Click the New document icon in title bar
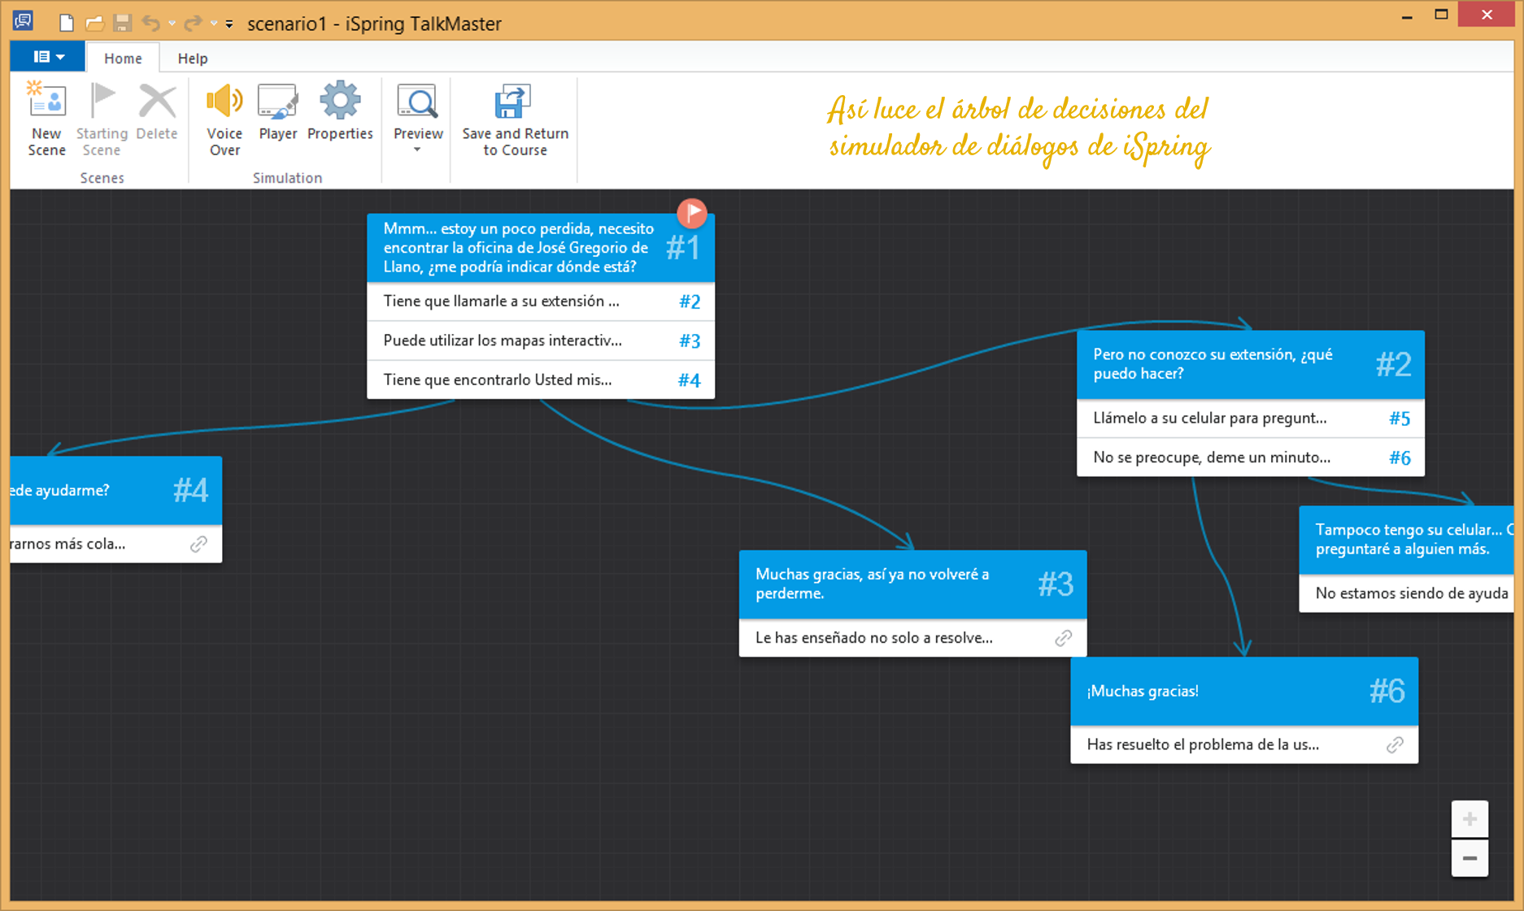This screenshot has height=911, width=1524. pyautogui.click(x=67, y=23)
